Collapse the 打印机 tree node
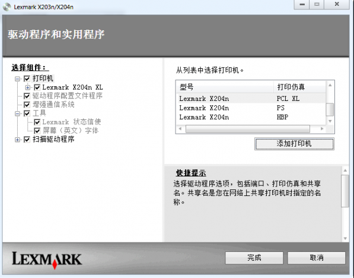This screenshot has height=278, width=354. tap(17, 79)
